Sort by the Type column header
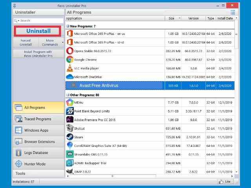 (x=211, y=18)
